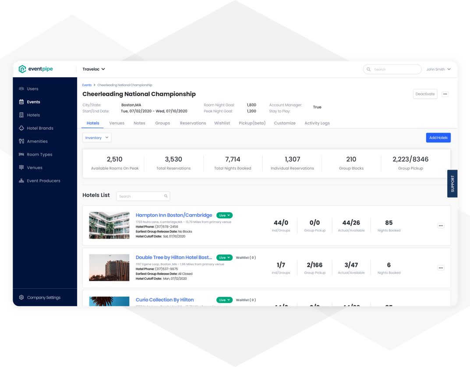470x367 pixels.
Task: Click the Venues signpost icon
Action: 21,167
